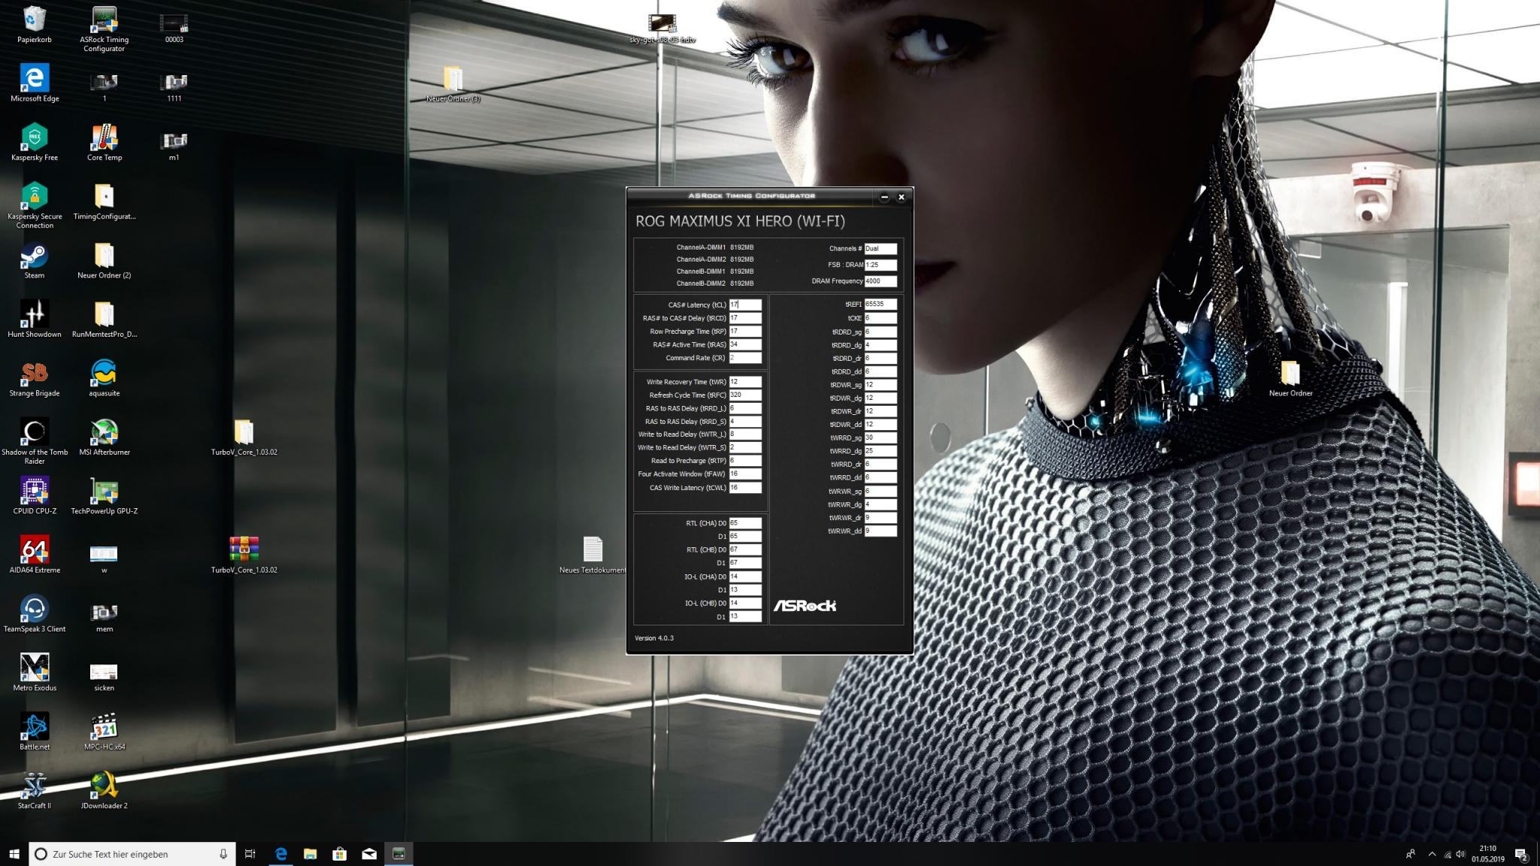Launch MPC-HC x64 media player icon
The width and height of the screenshot is (1540, 866).
[x=105, y=732]
